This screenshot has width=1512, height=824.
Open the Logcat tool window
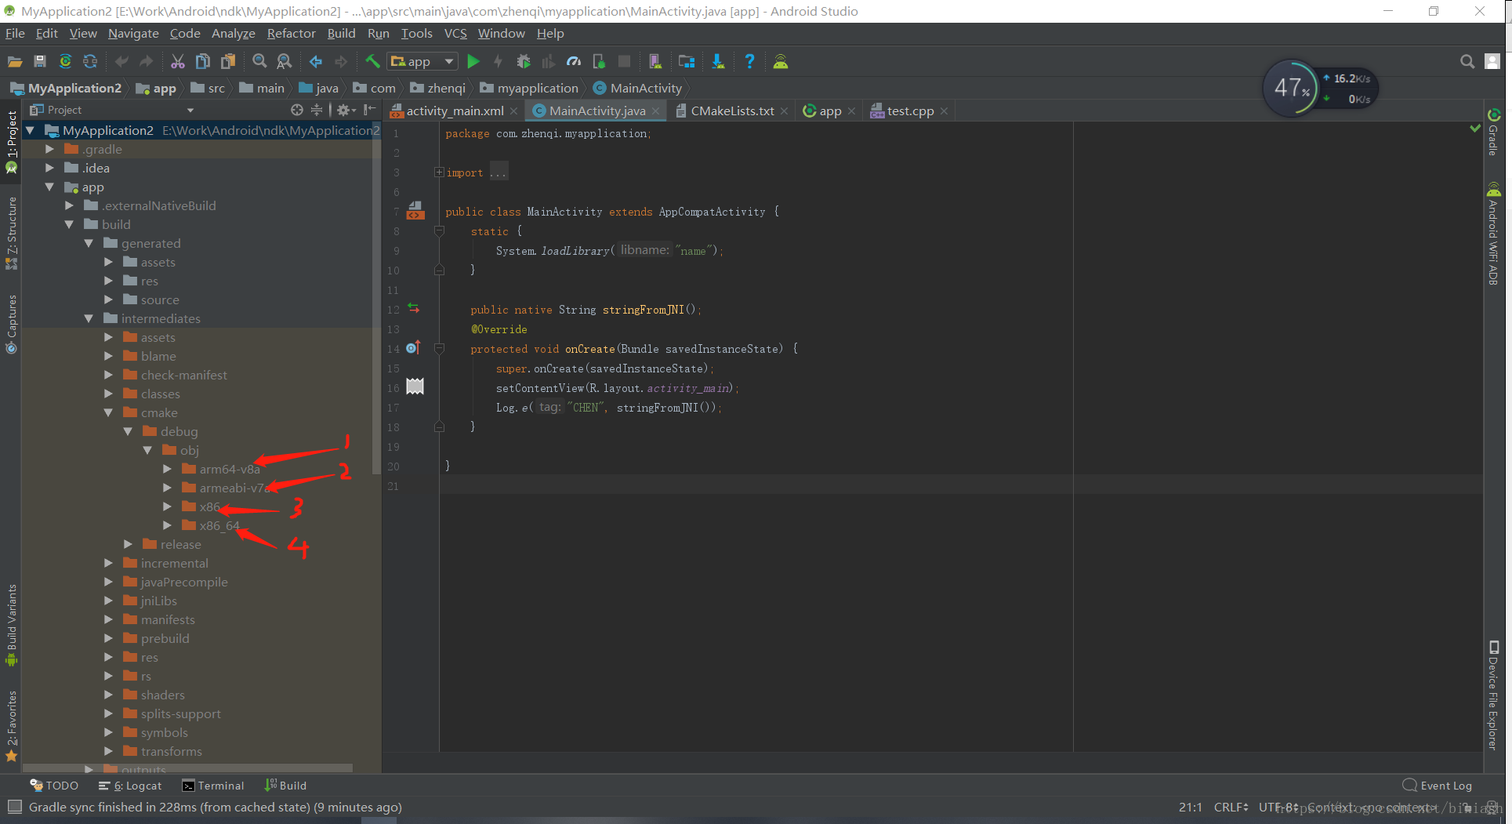[x=130, y=786]
